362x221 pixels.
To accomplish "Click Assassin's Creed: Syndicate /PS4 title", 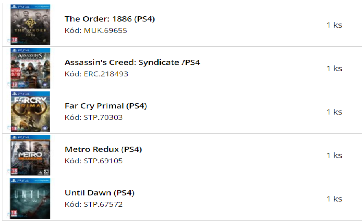I will click(132, 63).
